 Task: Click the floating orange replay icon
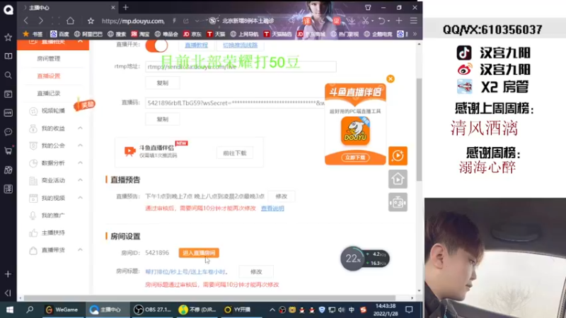tap(398, 155)
